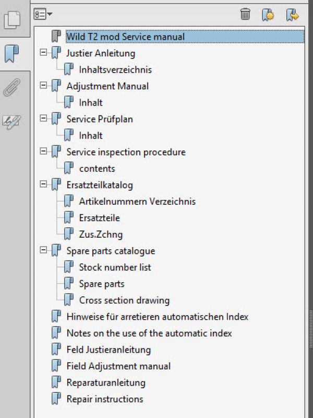Open the Signatures panel icon
313x418 pixels.
click(x=11, y=122)
